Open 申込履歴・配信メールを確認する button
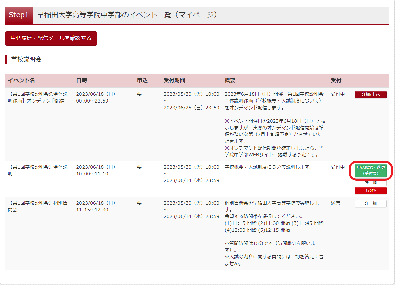The image size is (395, 285). (51, 38)
